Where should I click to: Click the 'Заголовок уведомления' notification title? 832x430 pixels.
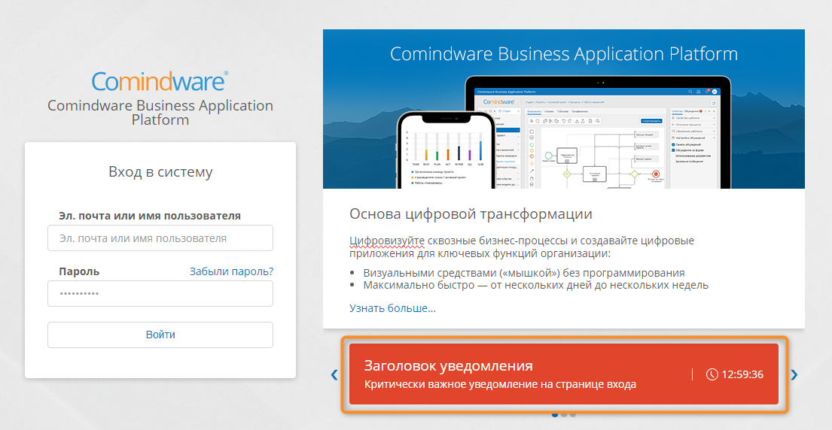[x=448, y=365]
